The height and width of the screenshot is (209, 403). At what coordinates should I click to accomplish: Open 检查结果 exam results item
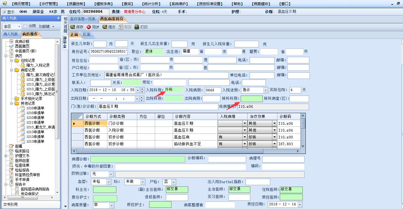22,165
